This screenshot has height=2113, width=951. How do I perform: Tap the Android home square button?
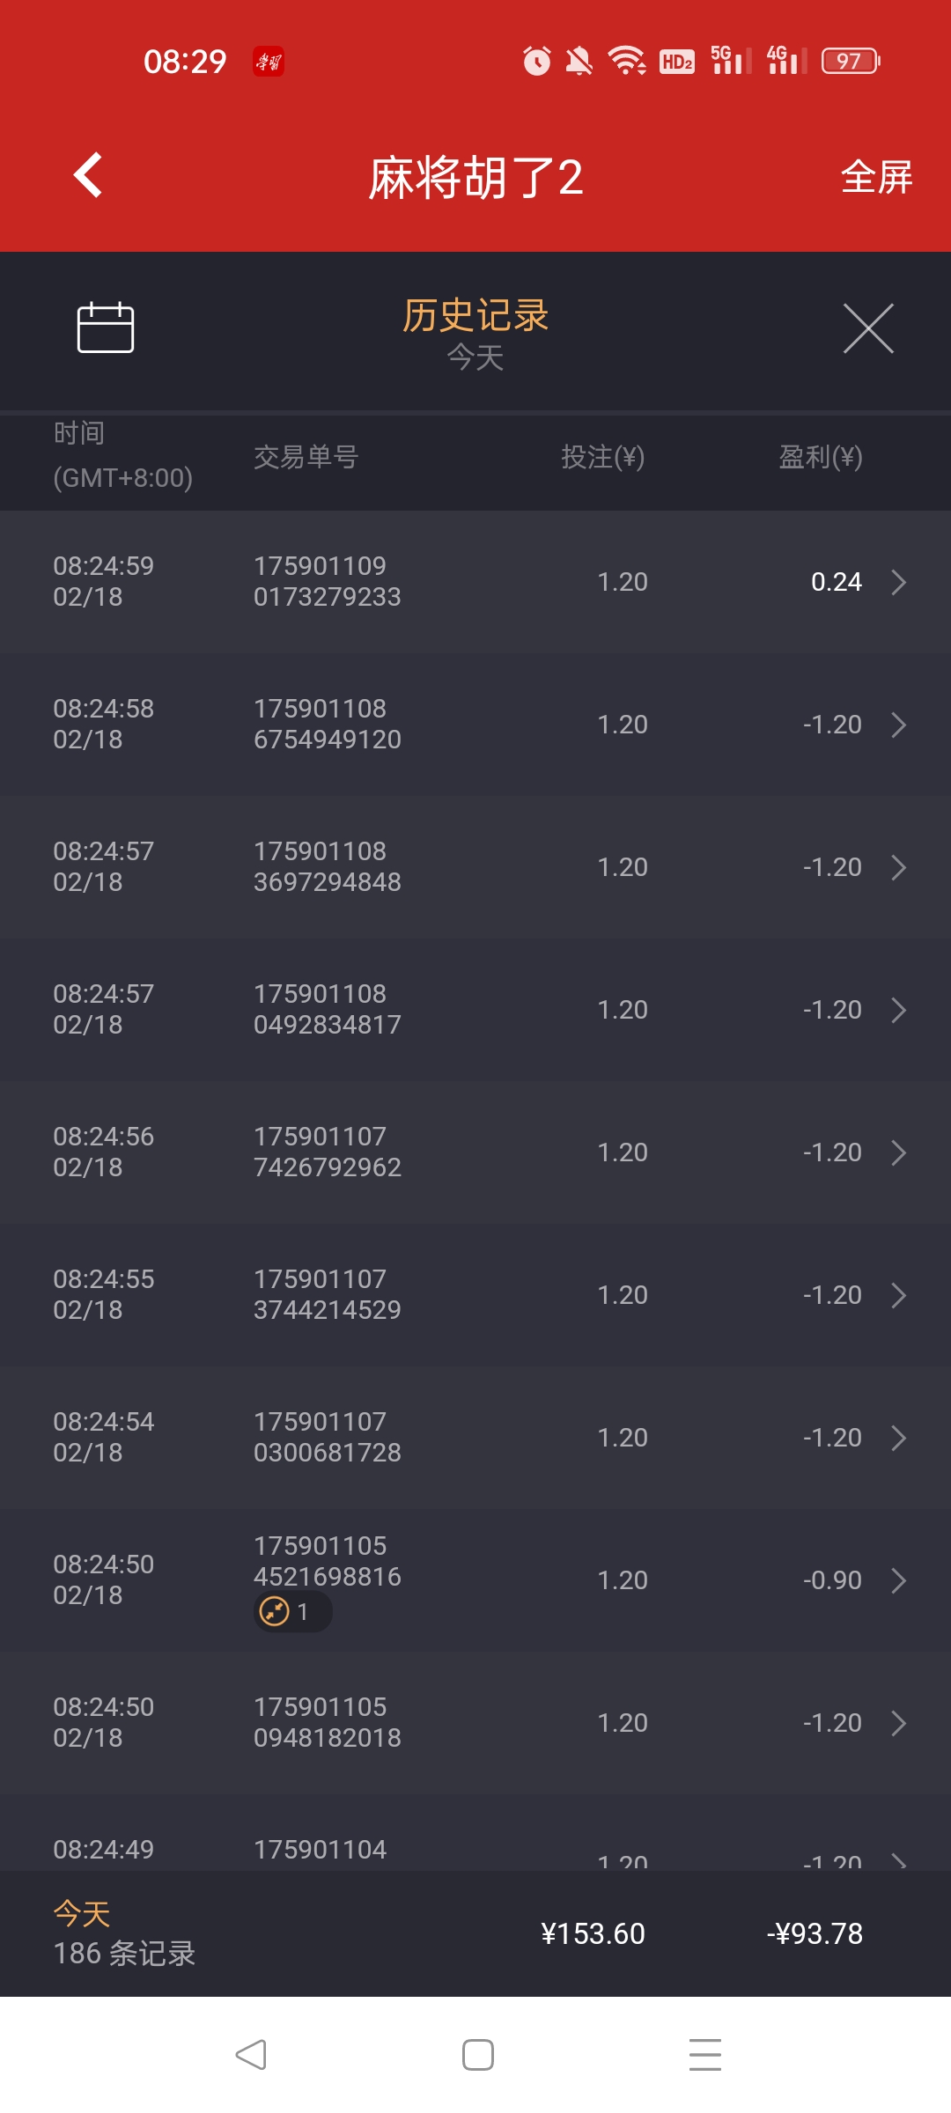[478, 2055]
